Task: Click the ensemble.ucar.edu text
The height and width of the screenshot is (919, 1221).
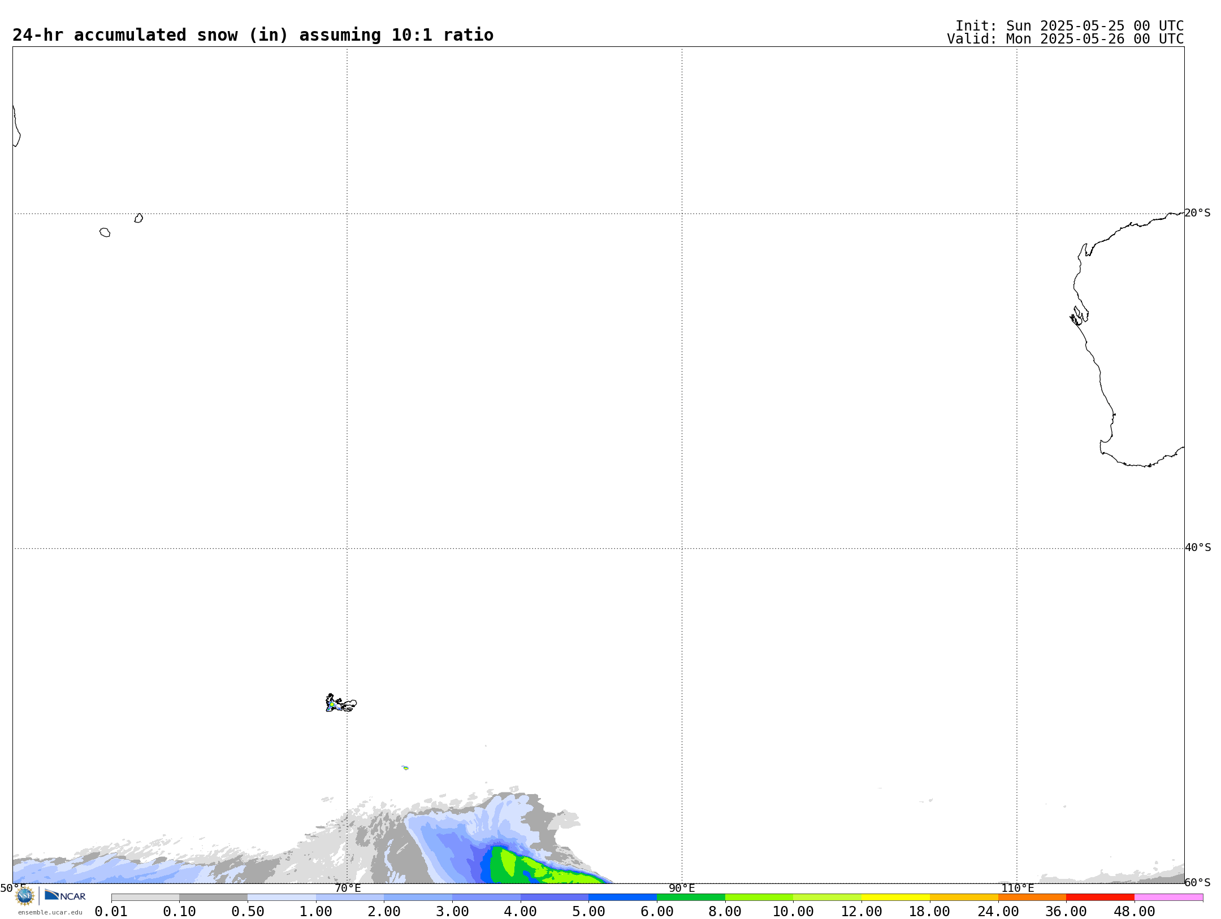Action: (x=50, y=912)
